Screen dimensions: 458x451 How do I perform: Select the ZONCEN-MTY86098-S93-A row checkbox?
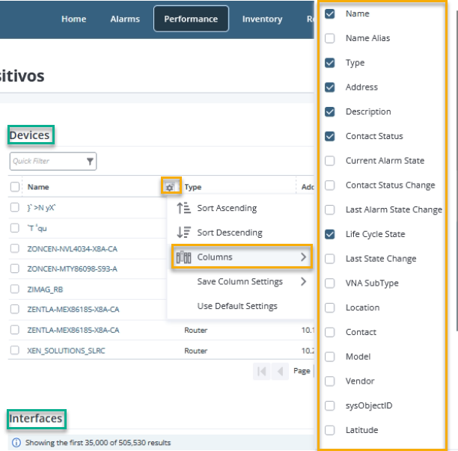(15, 269)
